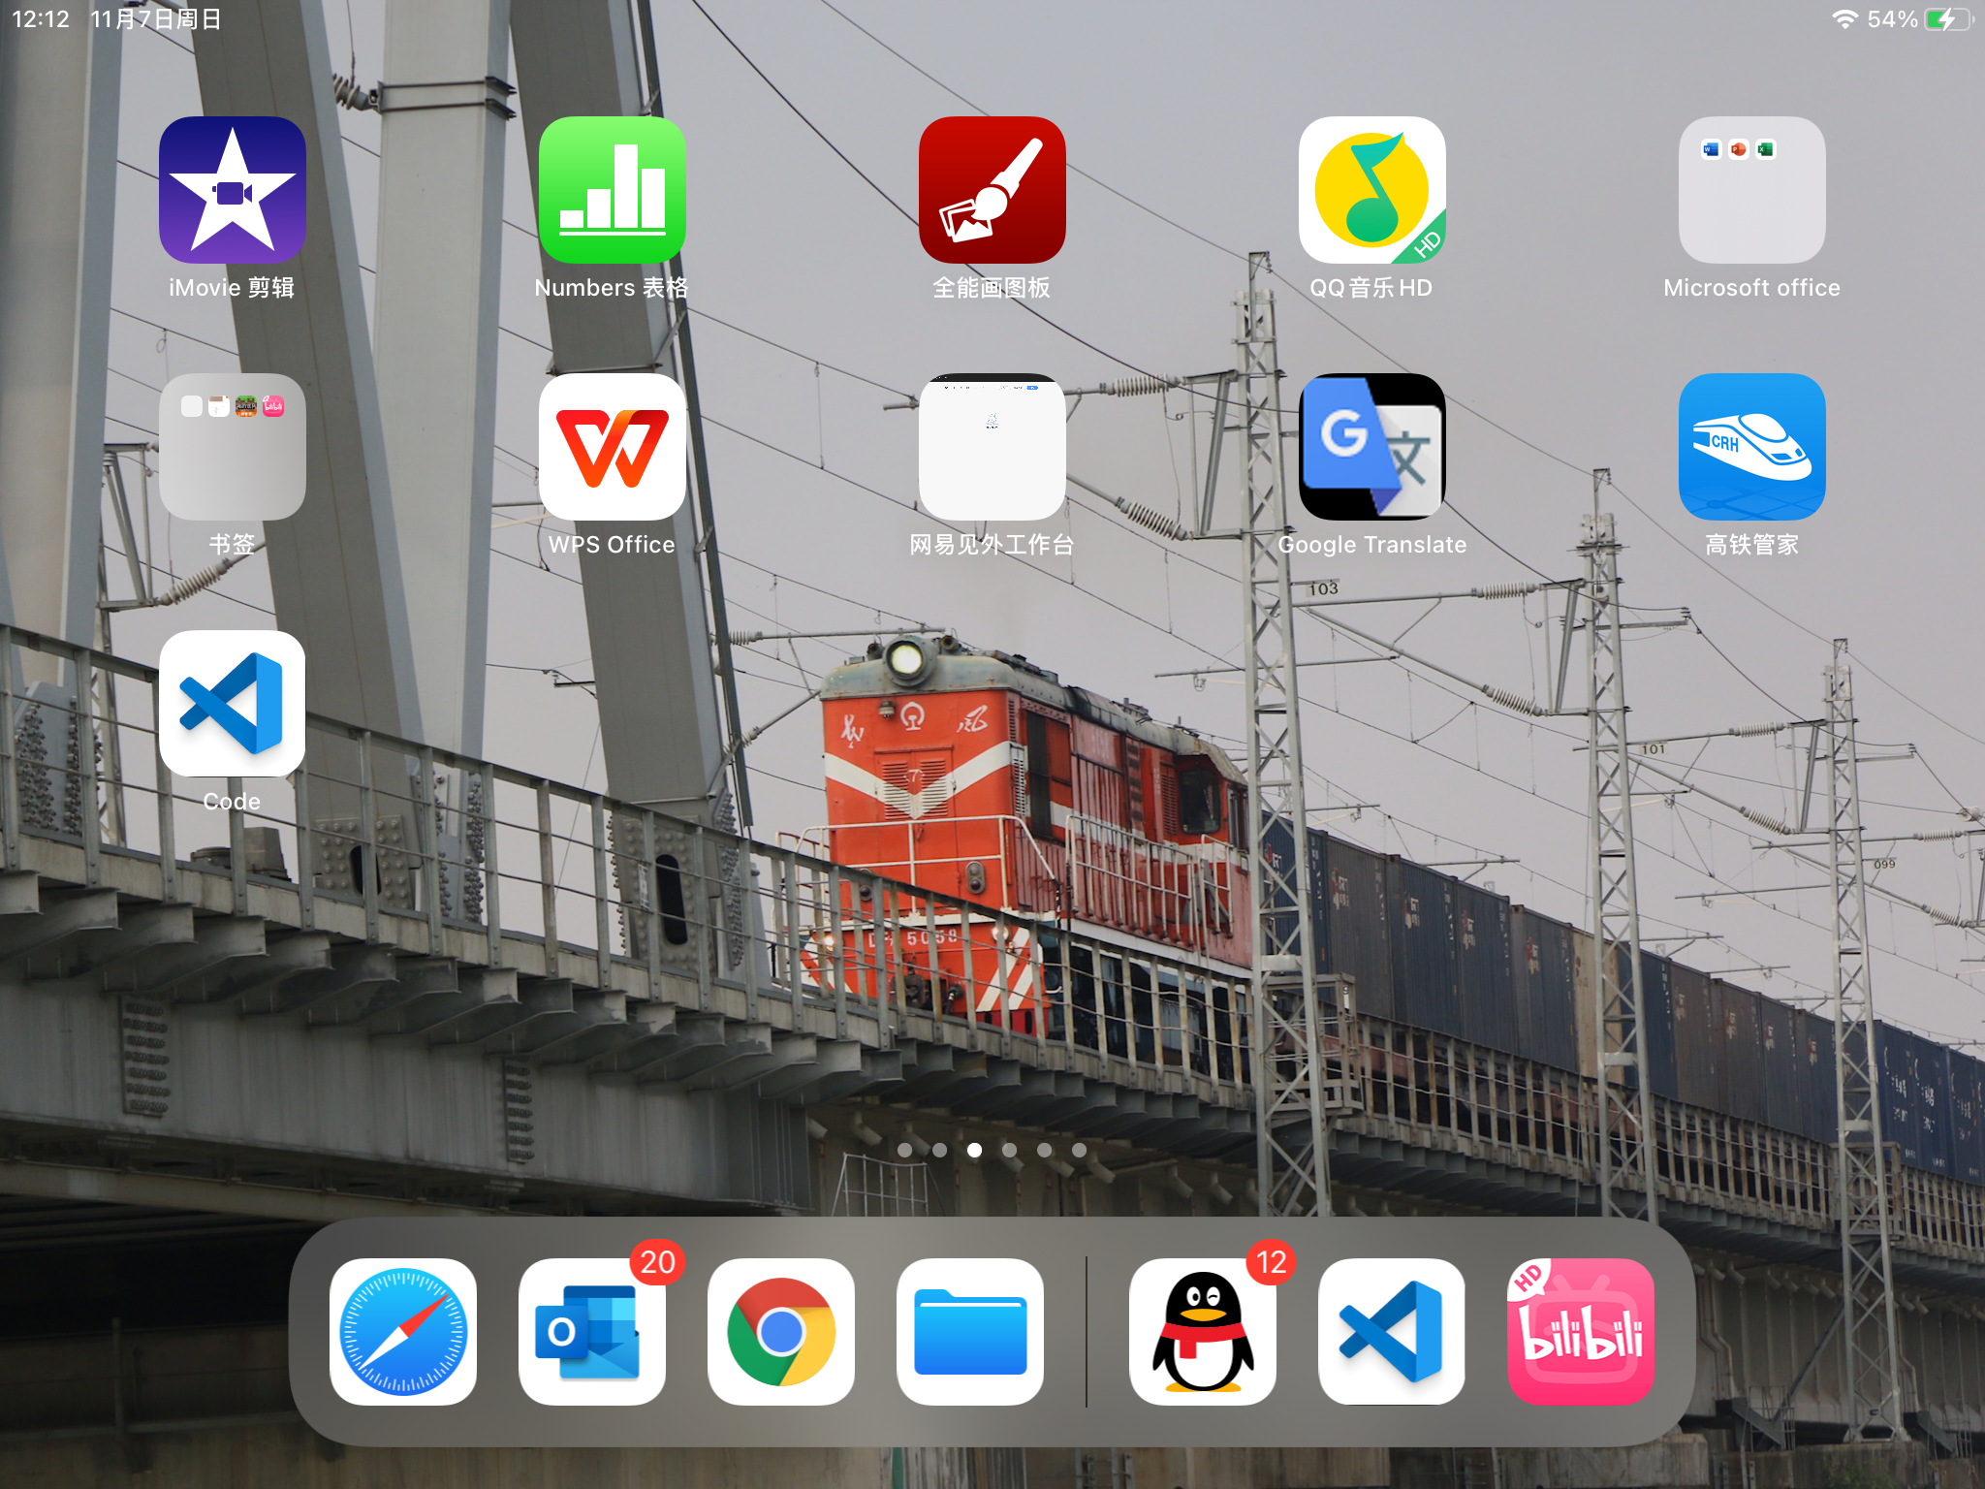Open the Google Translate app
Image resolution: width=1985 pixels, height=1489 pixels.
click(1371, 447)
